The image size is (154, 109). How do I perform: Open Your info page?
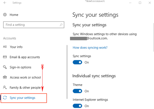16,47
